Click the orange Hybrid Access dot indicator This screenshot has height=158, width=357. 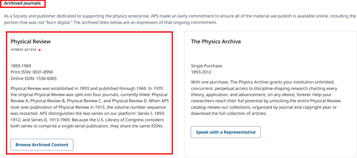[40, 50]
